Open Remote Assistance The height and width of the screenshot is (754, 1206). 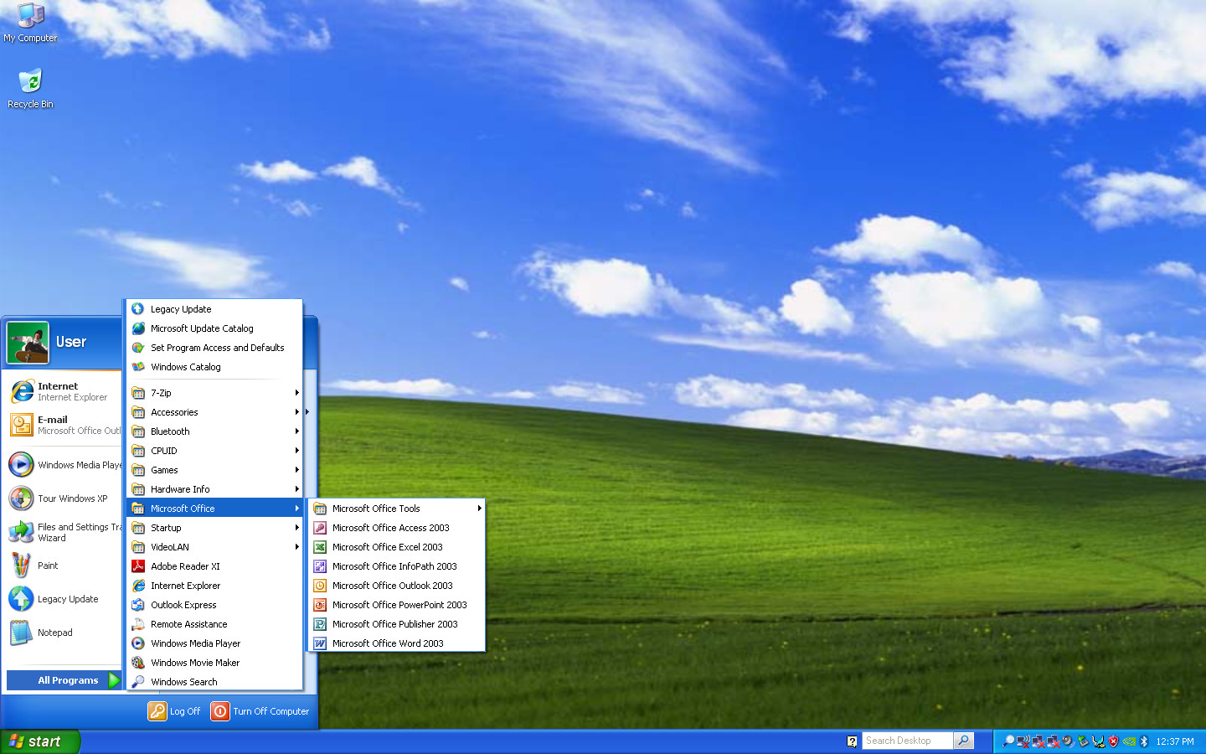tap(214, 624)
